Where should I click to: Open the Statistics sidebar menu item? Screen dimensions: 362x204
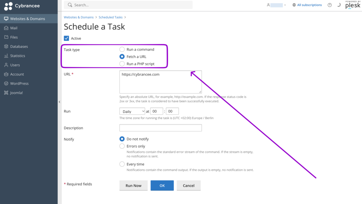click(29, 55)
